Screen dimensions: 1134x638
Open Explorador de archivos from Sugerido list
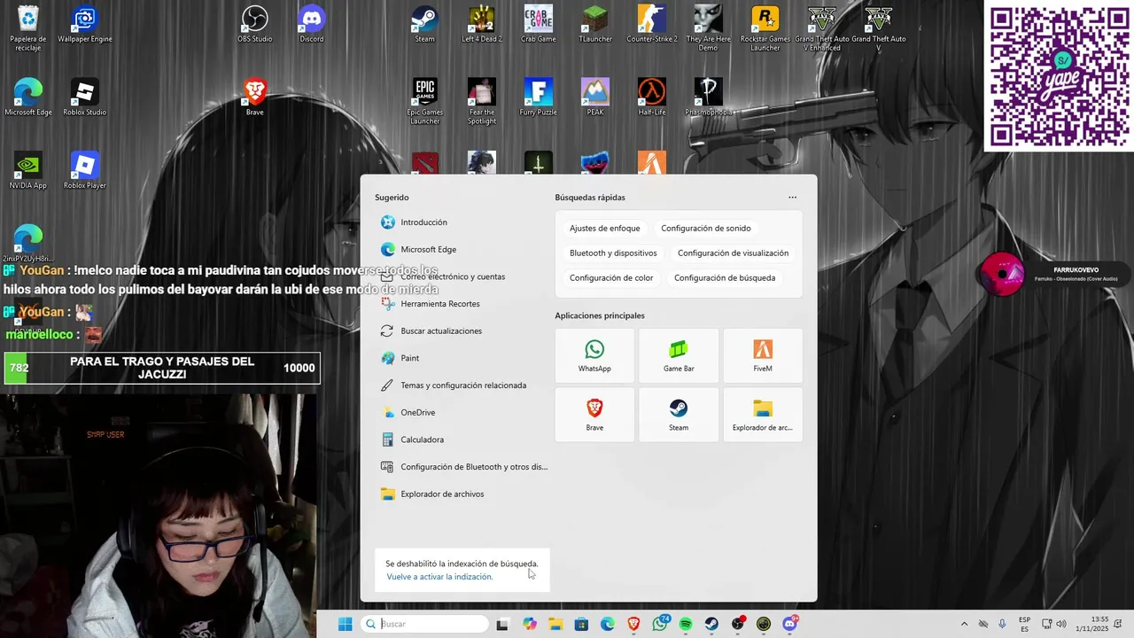click(462, 494)
